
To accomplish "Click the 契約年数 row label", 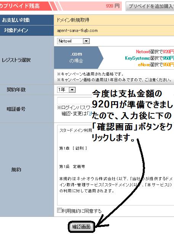I will click(x=16, y=90).
